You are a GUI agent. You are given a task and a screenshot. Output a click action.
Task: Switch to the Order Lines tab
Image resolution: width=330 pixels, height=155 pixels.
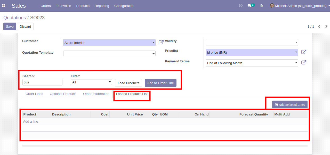click(x=34, y=94)
